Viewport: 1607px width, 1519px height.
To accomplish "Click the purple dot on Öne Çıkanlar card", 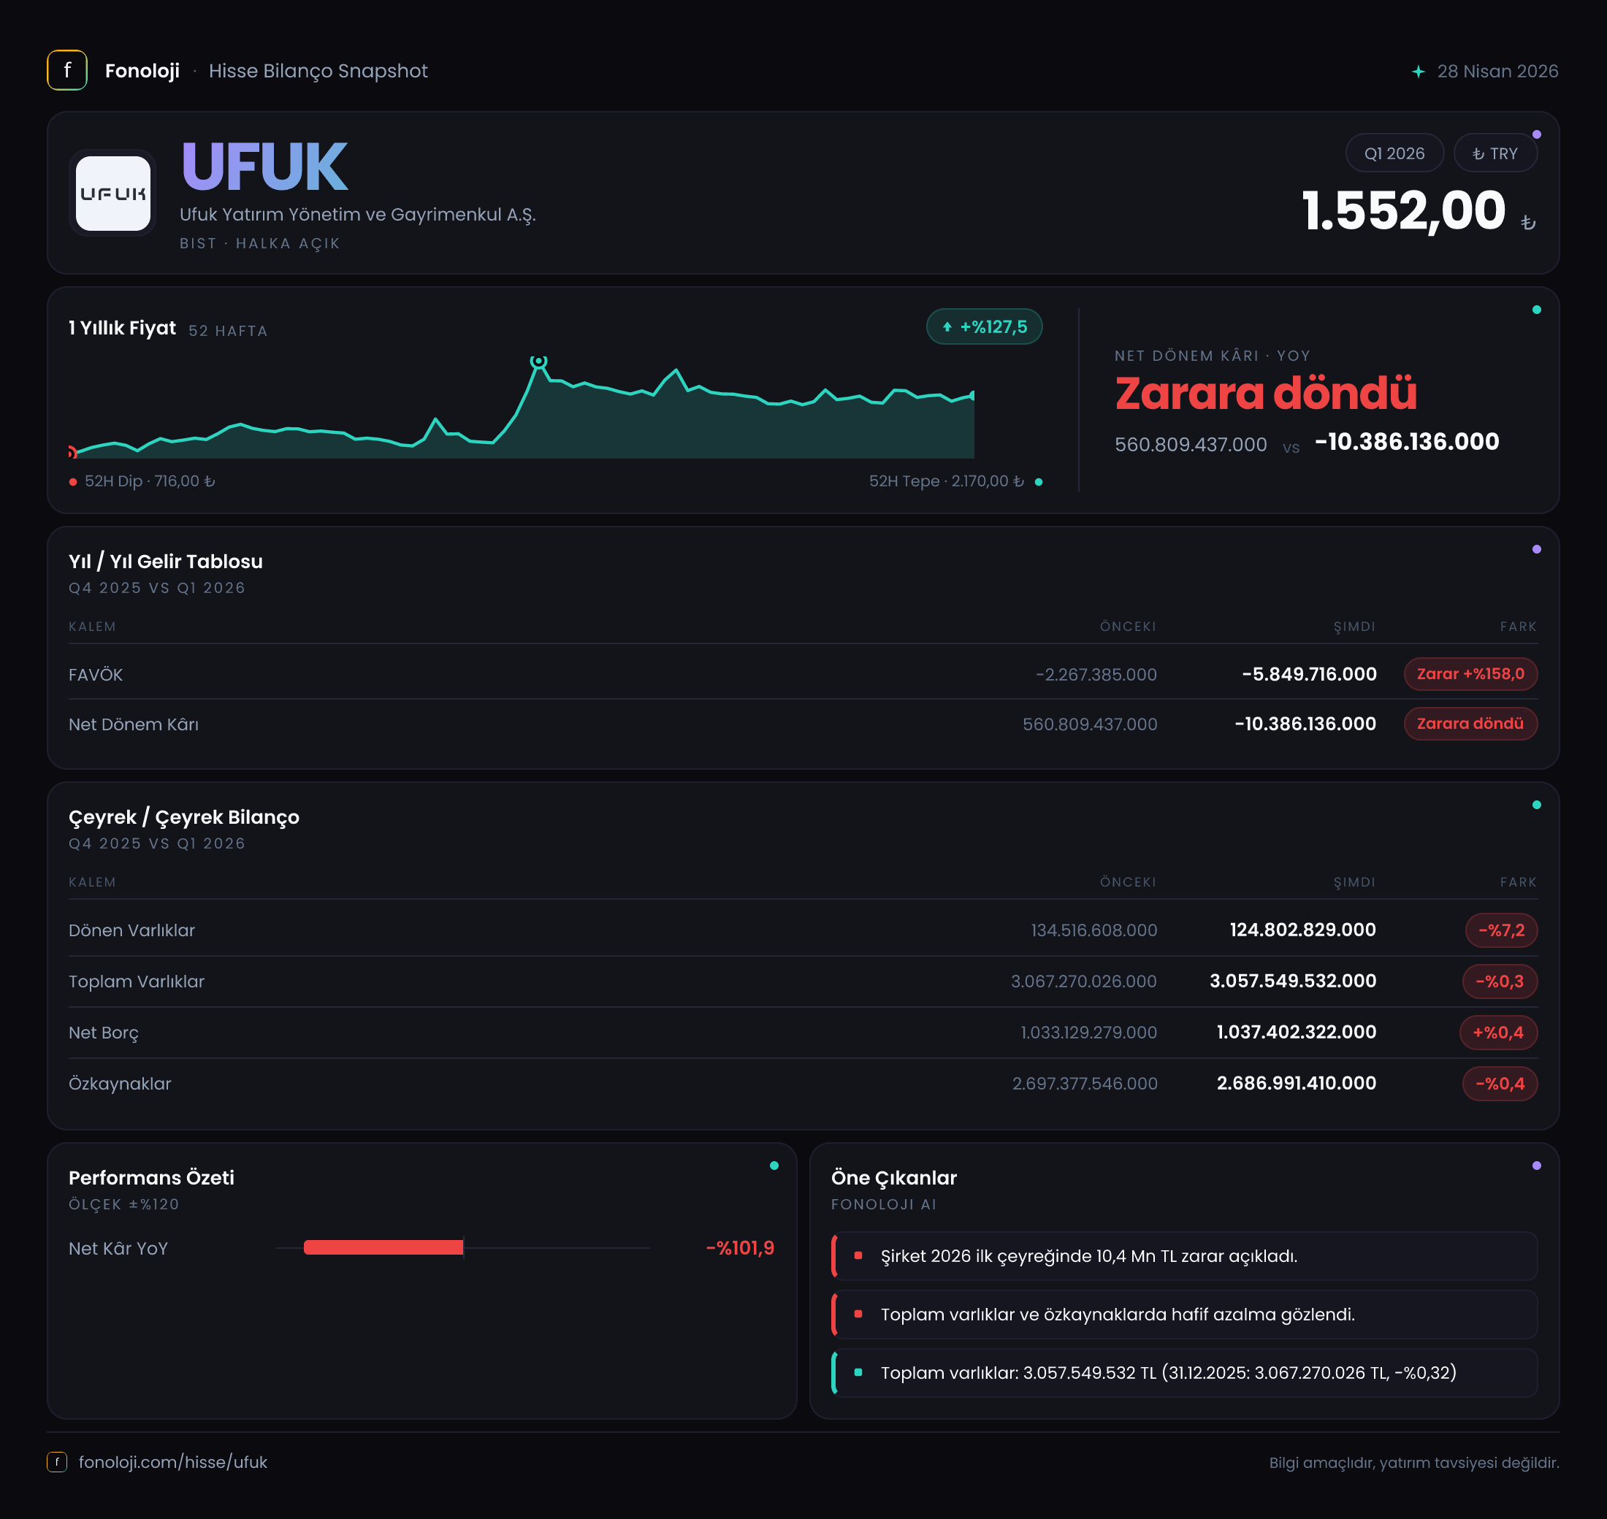I will (x=1537, y=1165).
